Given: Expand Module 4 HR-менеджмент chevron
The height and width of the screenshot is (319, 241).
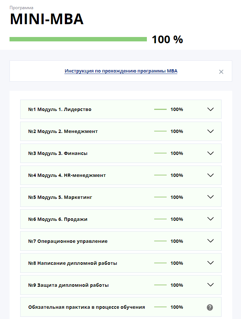Looking at the screenshot, I should (210, 175).
